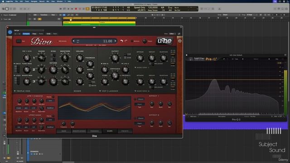Start playback with the Logic play button
This screenshot has height=163, width=290.
coord(68,9)
